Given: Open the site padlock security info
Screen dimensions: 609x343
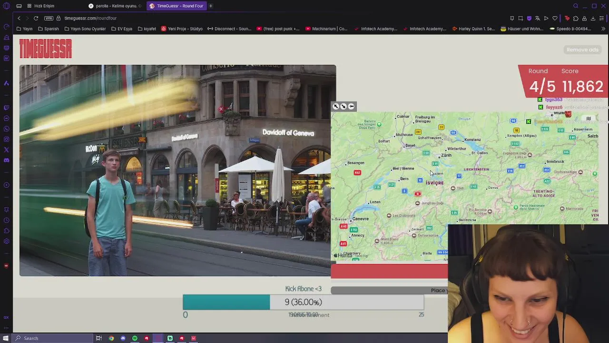Looking at the screenshot, I should pyautogui.click(x=59, y=18).
